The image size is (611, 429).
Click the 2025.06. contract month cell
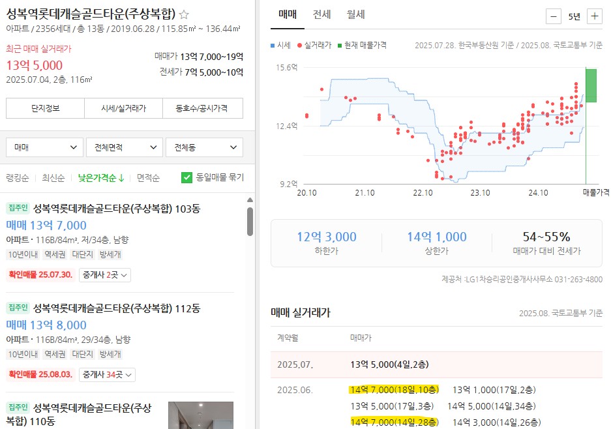[295, 390]
